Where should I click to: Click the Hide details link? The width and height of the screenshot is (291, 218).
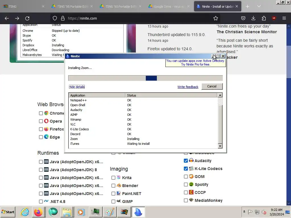tap(77, 87)
